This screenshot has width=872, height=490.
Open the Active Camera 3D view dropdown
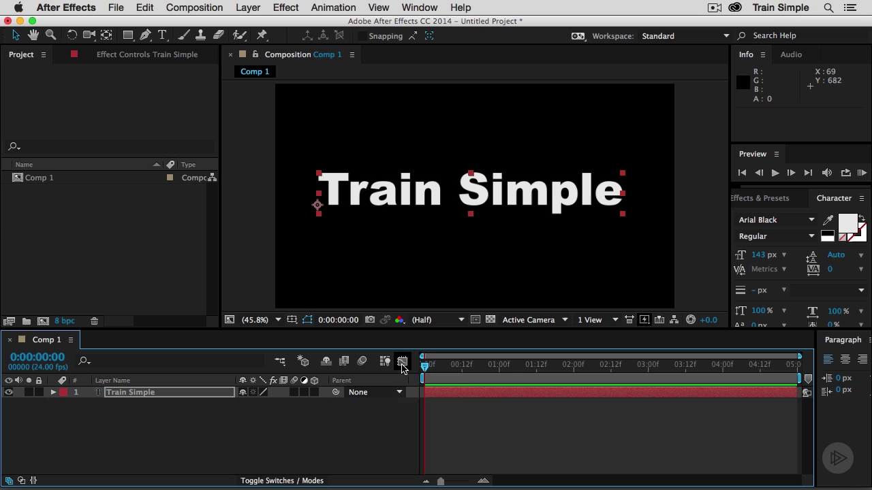click(x=535, y=320)
